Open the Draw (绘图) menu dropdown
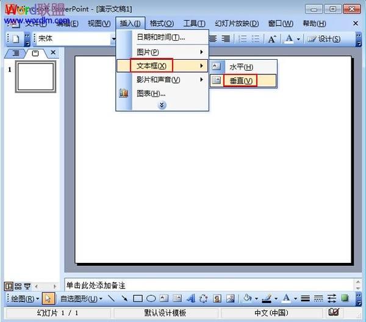366x322 pixels. tap(25, 299)
